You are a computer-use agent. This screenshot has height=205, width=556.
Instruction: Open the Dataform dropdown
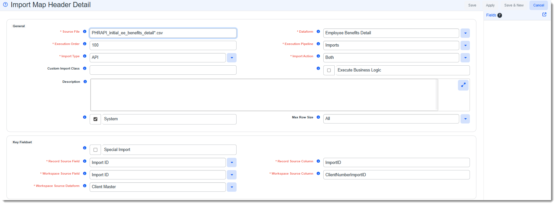click(x=465, y=33)
